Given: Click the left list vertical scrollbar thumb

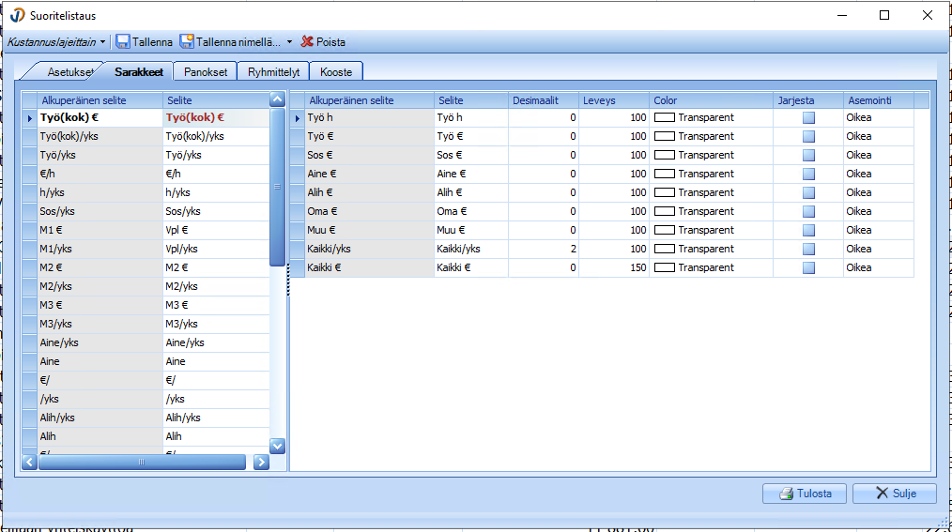Looking at the screenshot, I should (278, 187).
